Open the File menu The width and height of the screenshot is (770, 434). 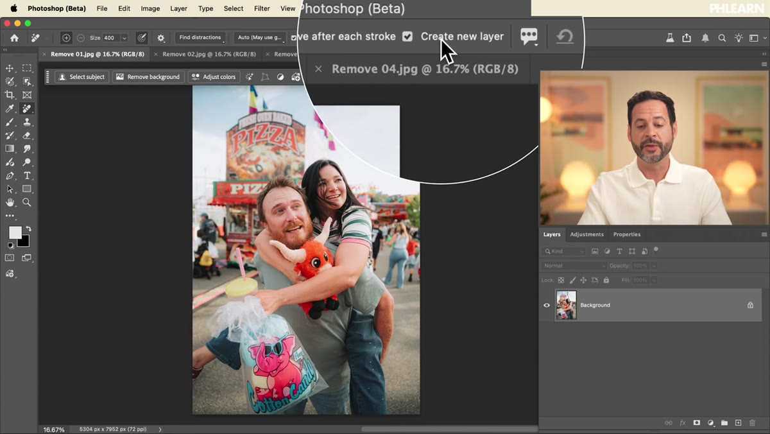coord(102,8)
